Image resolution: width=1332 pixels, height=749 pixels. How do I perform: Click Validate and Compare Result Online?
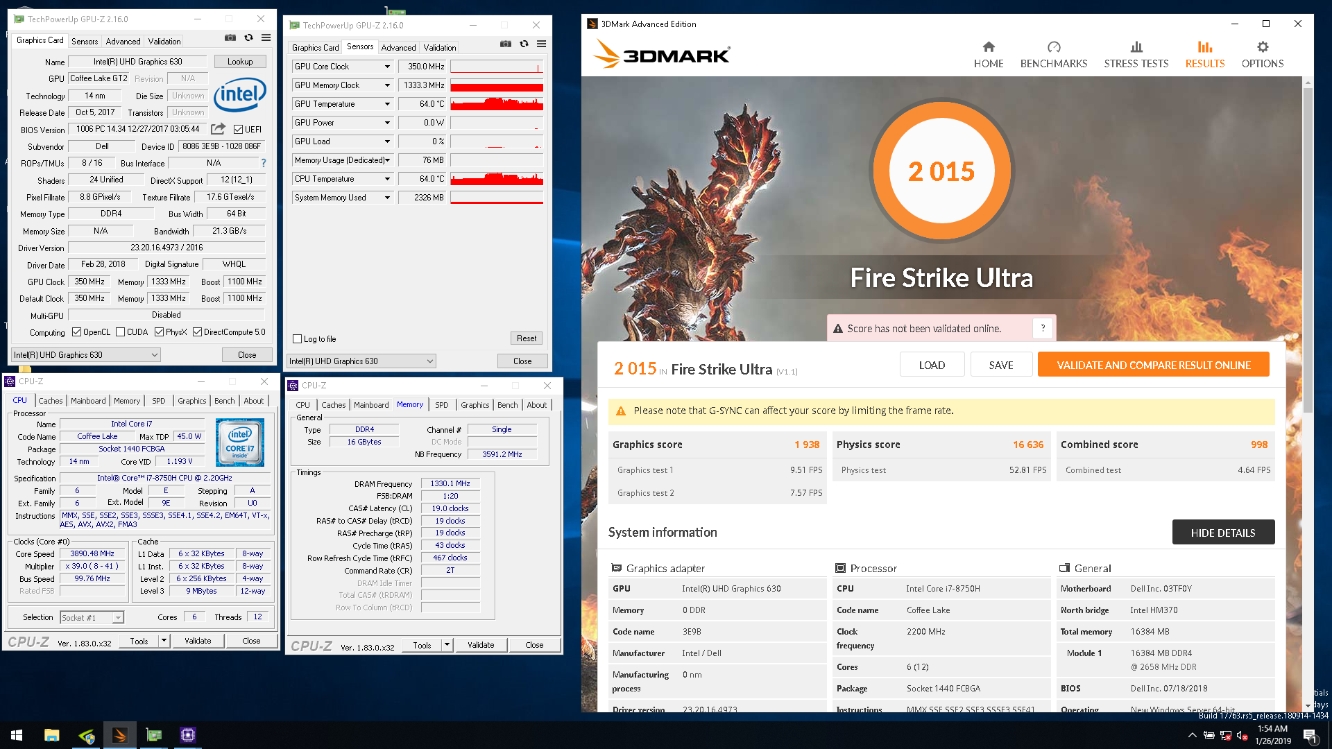(1154, 365)
